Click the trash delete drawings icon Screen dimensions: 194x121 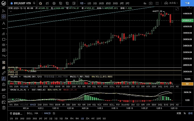click(x=4, y=107)
